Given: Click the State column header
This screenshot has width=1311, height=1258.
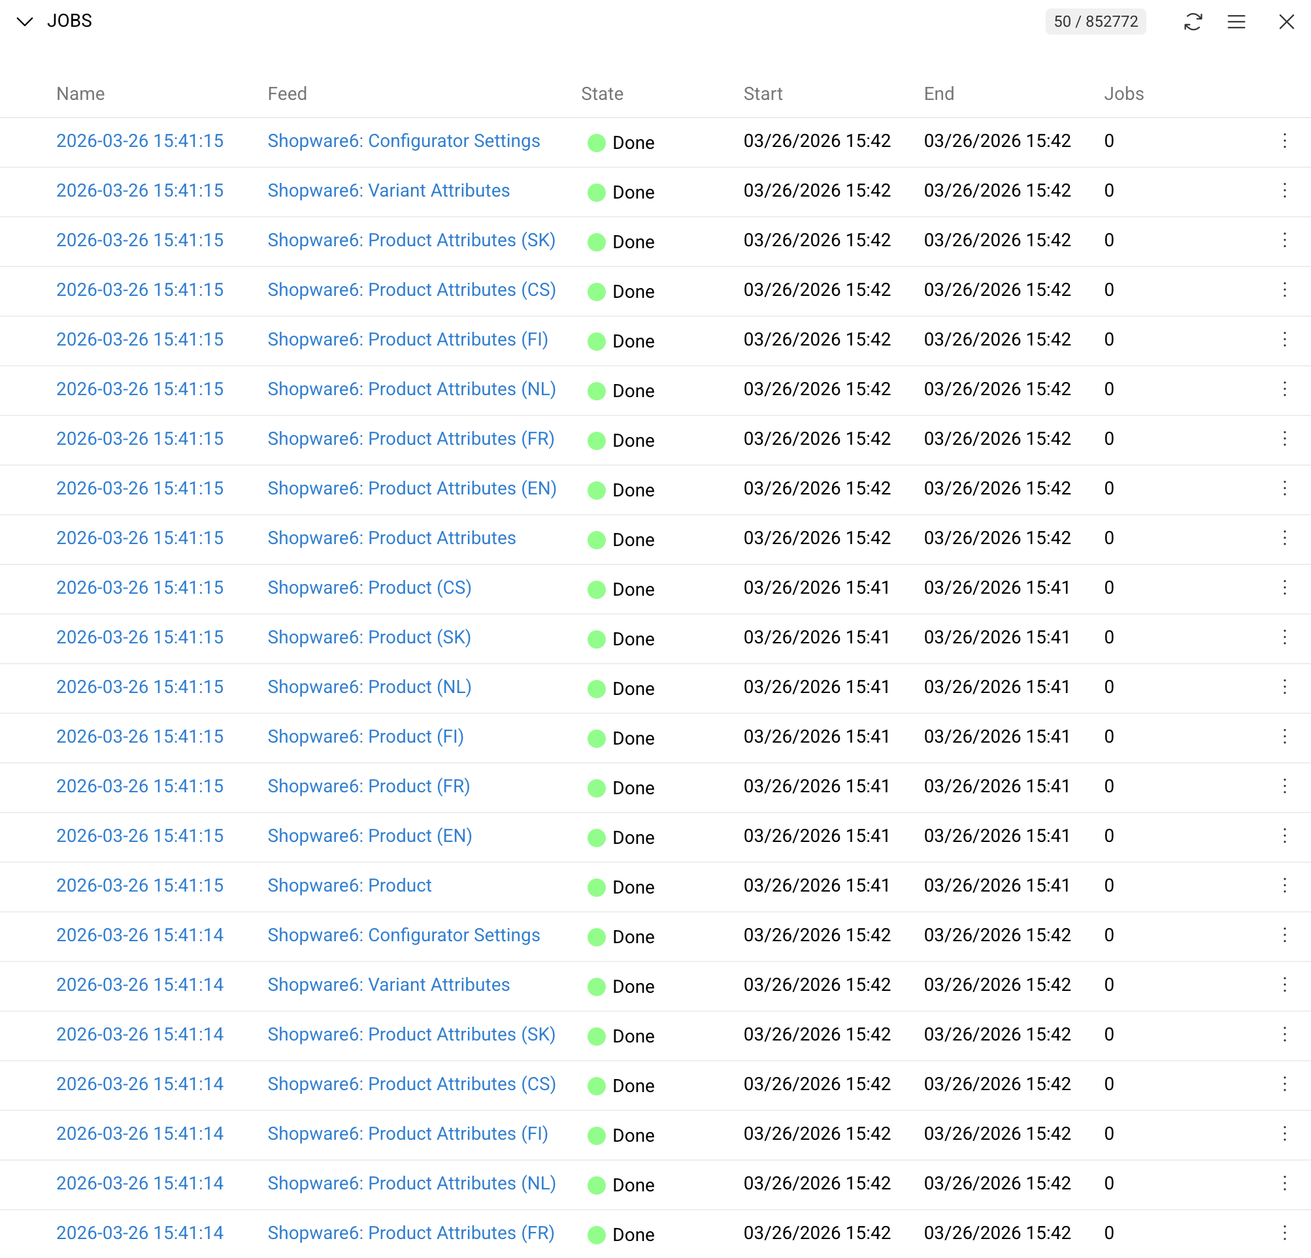Looking at the screenshot, I should (x=602, y=93).
